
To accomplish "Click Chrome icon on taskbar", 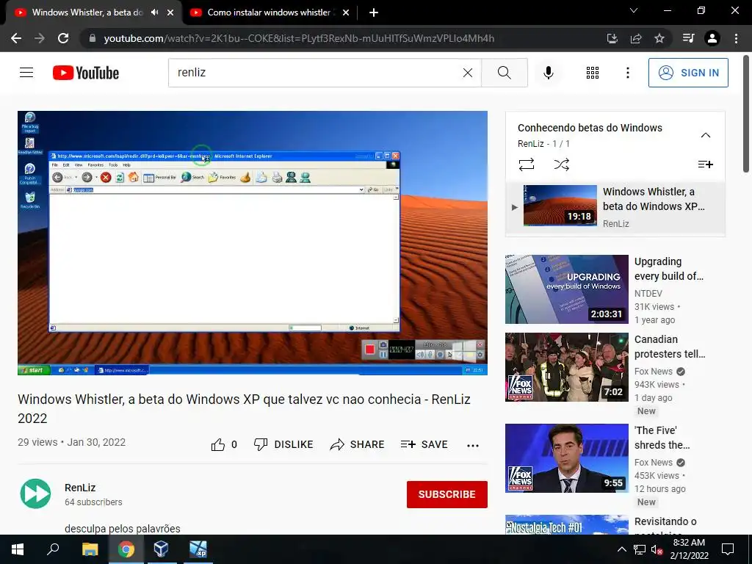I will pos(126,549).
